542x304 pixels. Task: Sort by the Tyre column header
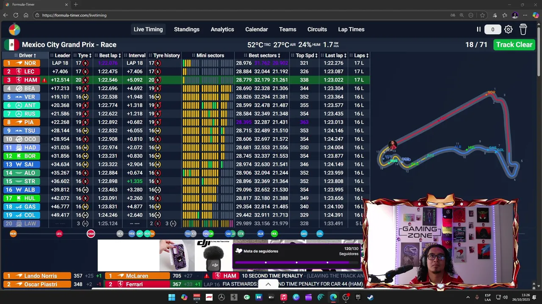click(83, 55)
